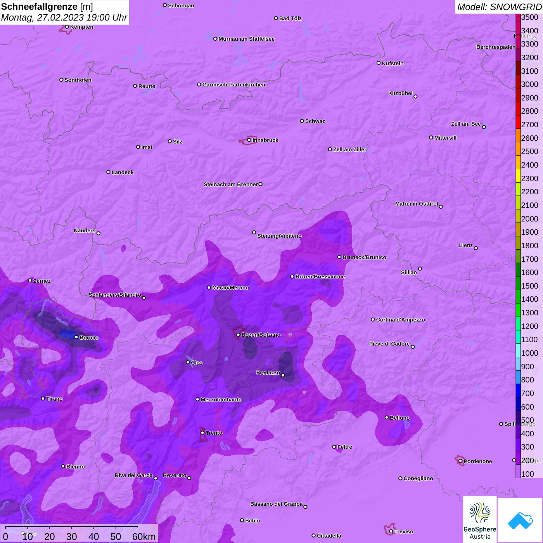Click the "Riva del Garda" label
This screenshot has width=543, height=543.
click(134, 475)
